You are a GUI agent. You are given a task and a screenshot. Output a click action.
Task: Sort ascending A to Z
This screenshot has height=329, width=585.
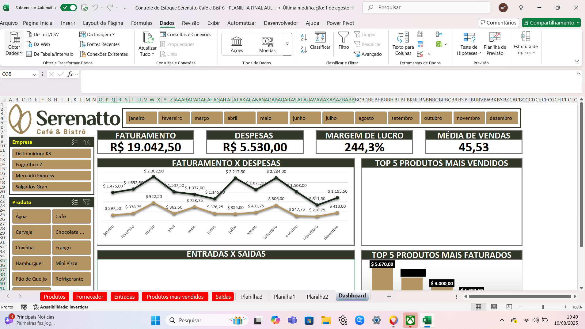coord(304,37)
